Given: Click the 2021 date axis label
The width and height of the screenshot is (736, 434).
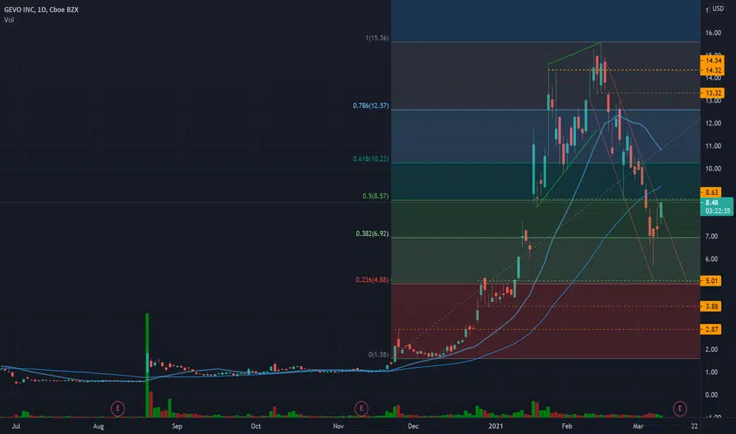Looking at the screenshot, I should [496, 426].
